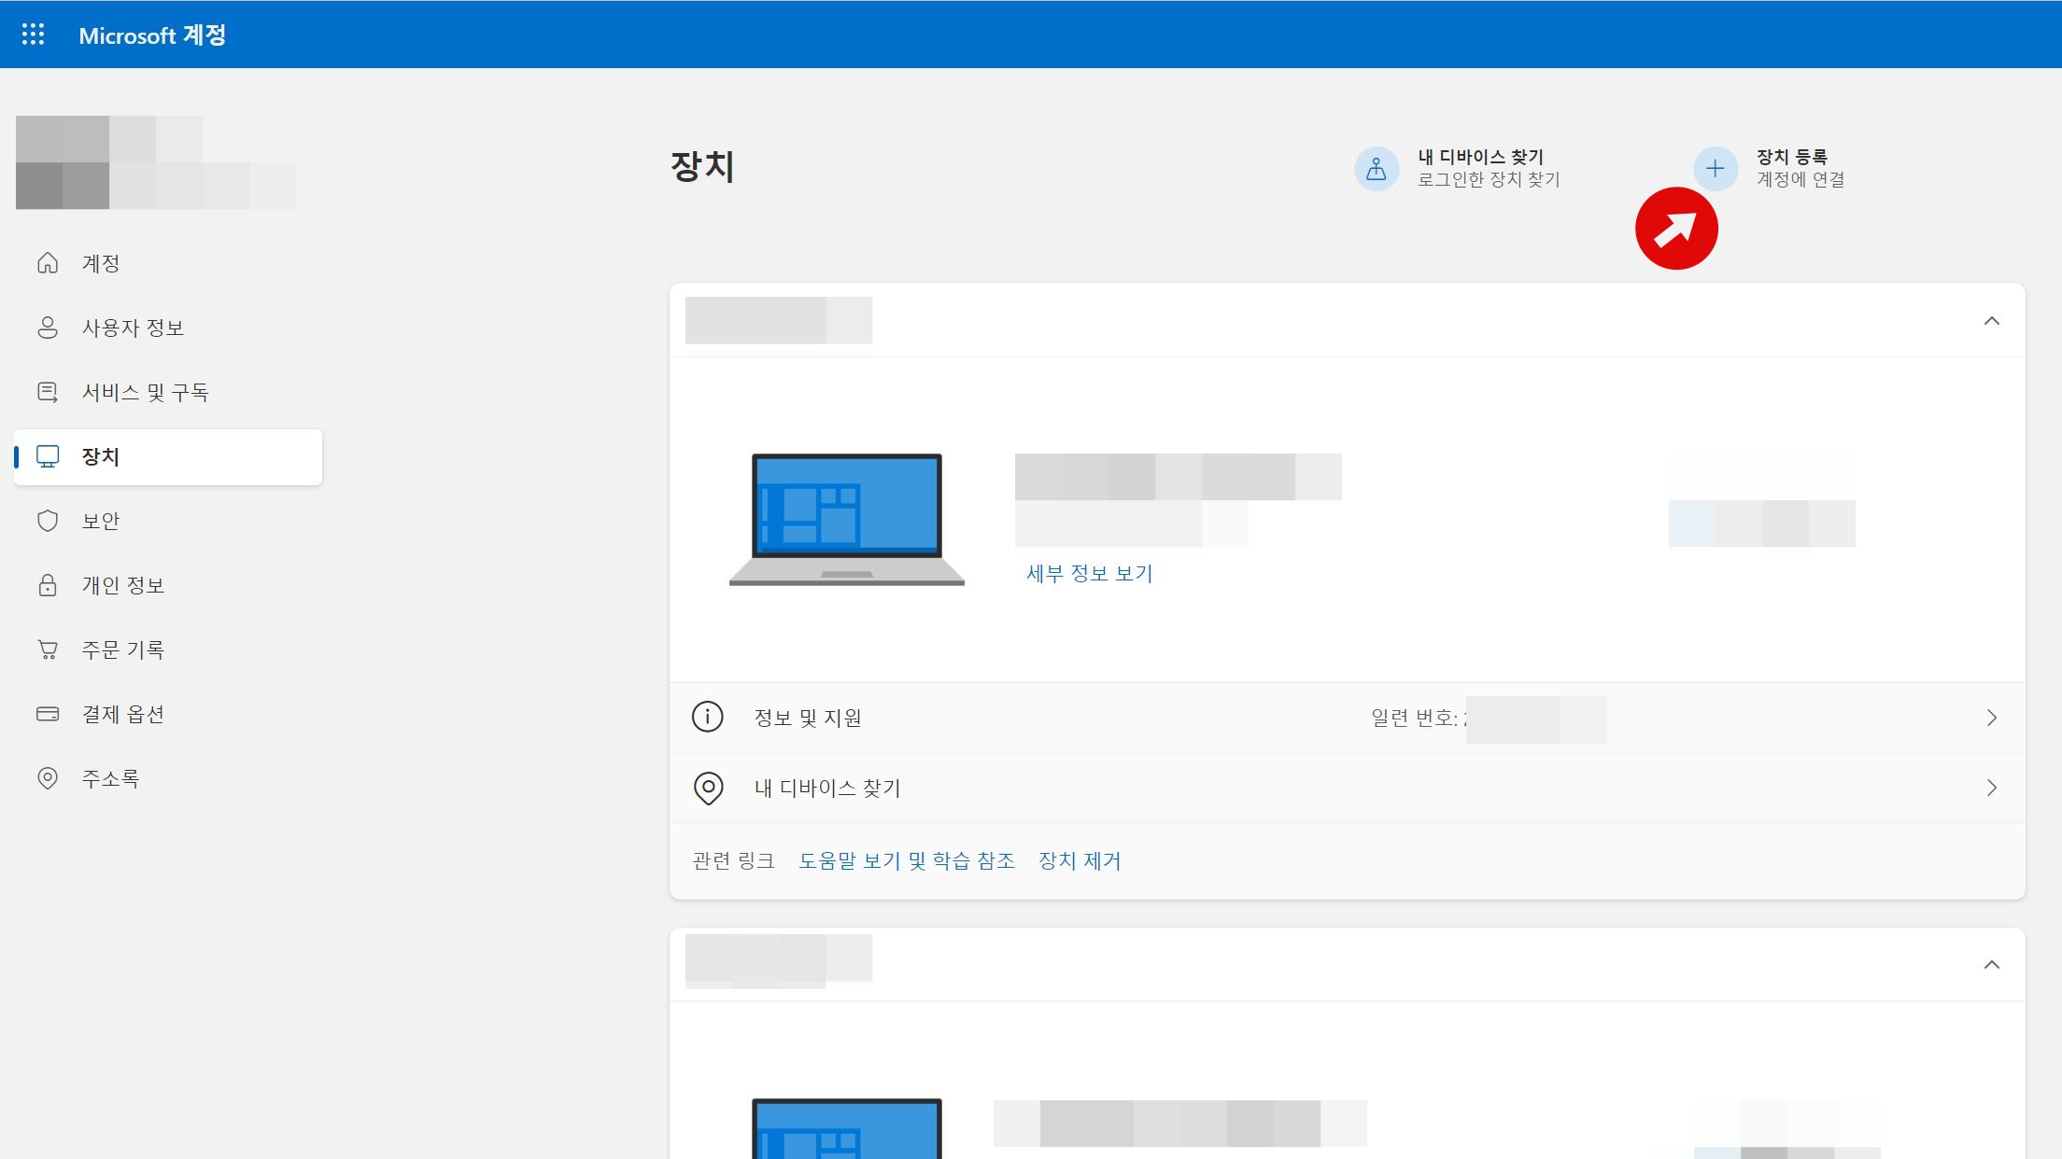Open the app launcher grid icon
The height and width of the screenshot is (1159, 2062).
pos(33,35)
